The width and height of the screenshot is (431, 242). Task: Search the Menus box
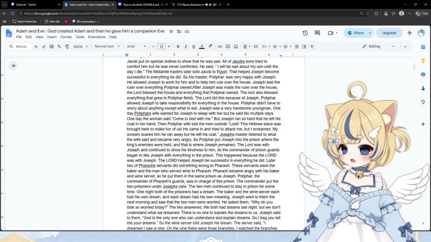point(19,46)
